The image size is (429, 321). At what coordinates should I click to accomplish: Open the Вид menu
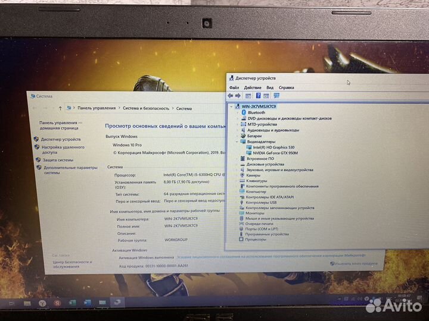(x=270, y=87)
